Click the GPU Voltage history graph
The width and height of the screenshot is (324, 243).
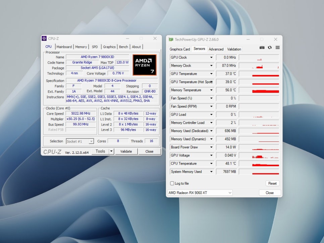click(259, 155)
